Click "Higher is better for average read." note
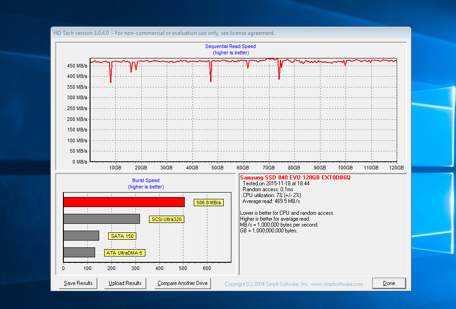The image size is (456, 309). click(275, 219)
